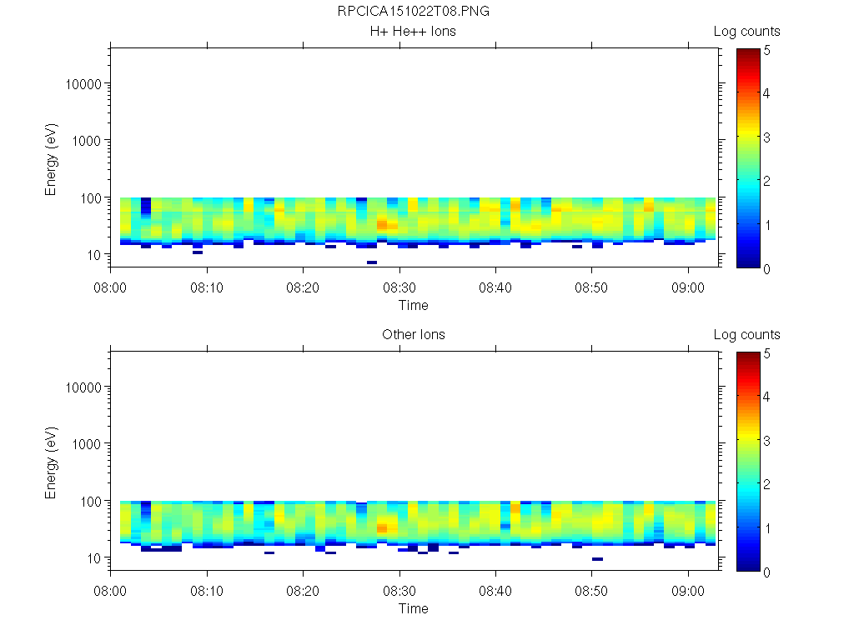Click the 5 label on bottom color scale
The image size is (854, 640).
point(767,353)
